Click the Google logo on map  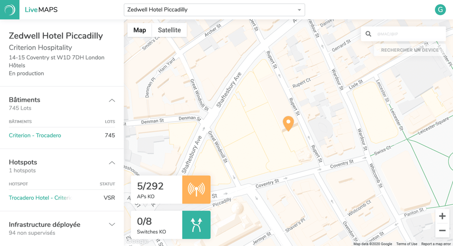(x=137, y=241)
